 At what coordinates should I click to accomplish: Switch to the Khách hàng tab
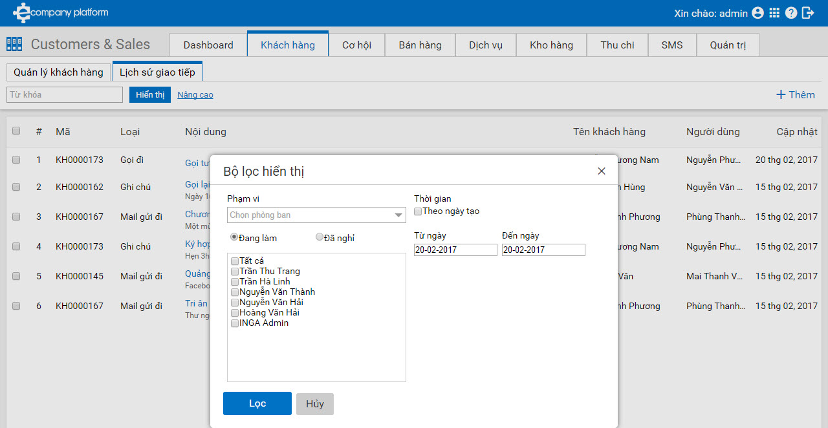coord(288,45)
